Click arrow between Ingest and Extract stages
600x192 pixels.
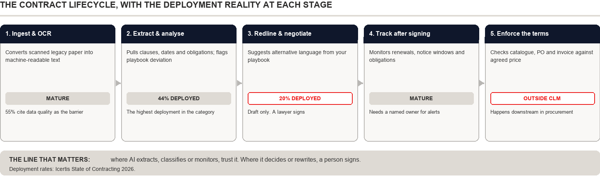(118, 83)
